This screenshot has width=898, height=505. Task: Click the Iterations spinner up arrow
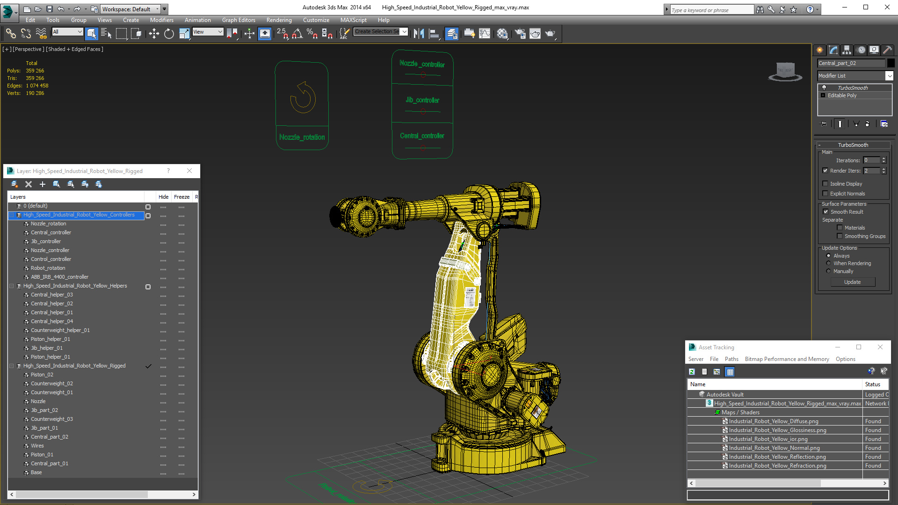click(x=884, y=159)
